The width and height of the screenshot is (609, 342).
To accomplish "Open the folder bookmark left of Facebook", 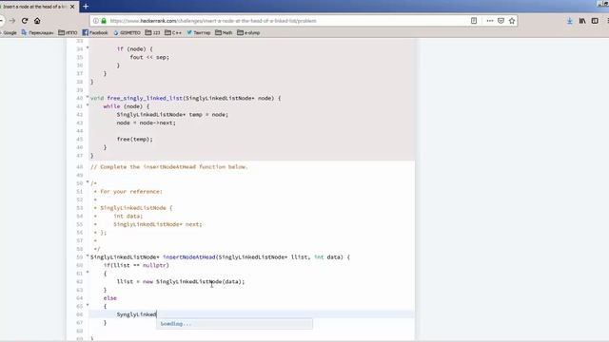I will click(x=68, y=33).
